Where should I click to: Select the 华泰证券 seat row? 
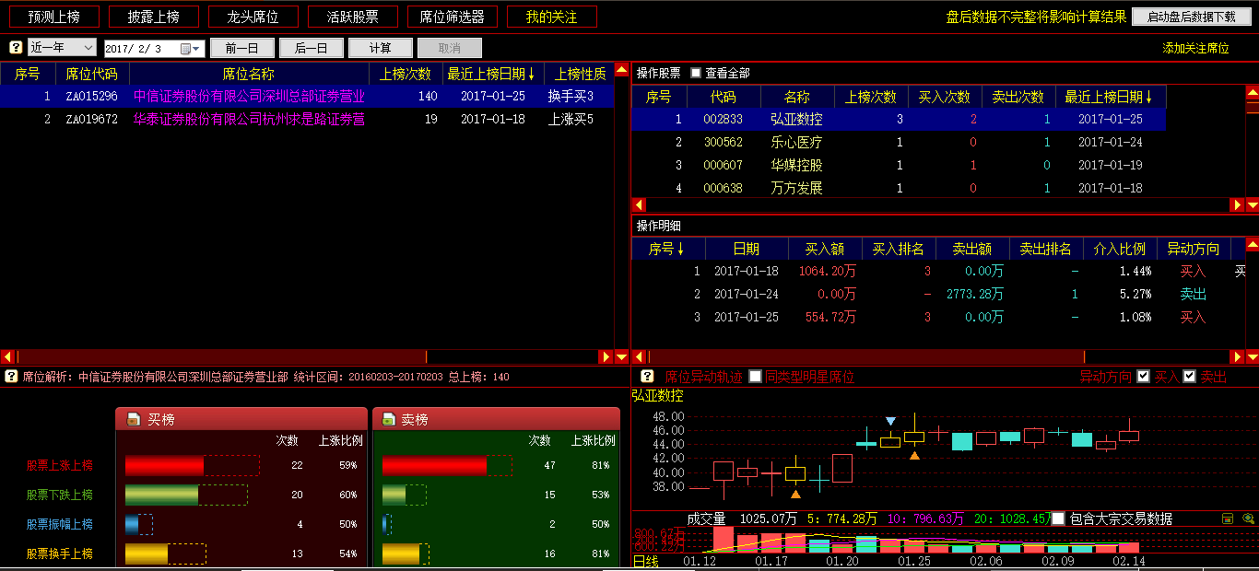click(x=249, y=119)
